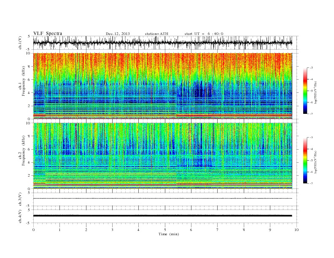The image size is (334, 258).
Task: Click the "ch.3(V)" axis label
Action: 20,199
